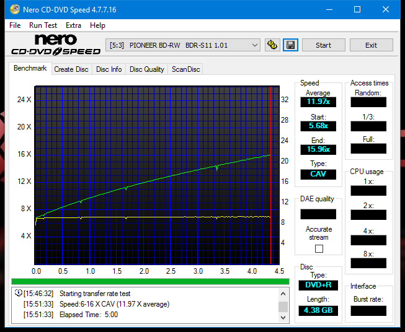The height and width of the screenshot is (332, 405).
Task: Open the File menu
Action: 15,25
